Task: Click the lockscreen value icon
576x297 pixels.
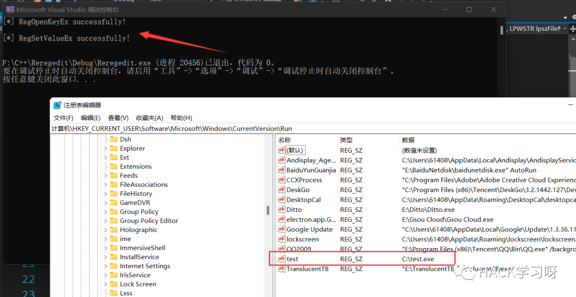Action: pos(282,239)
